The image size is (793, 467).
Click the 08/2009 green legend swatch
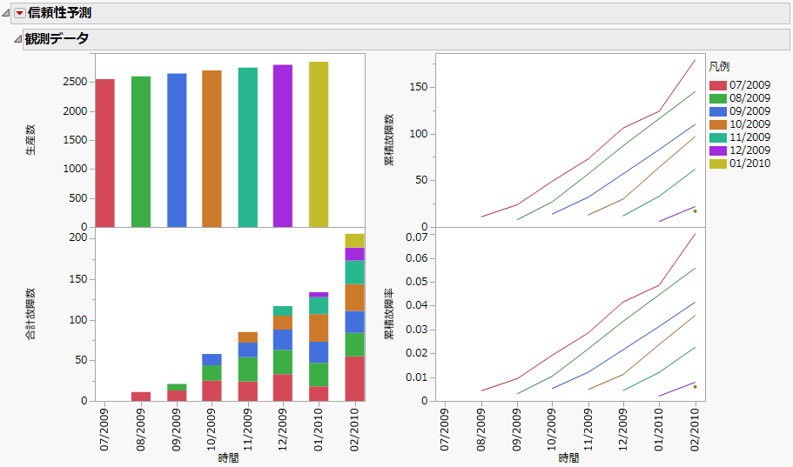(x=718, y=98)
